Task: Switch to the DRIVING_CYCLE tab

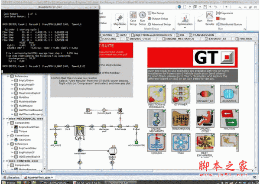Action: pos(139,39)
